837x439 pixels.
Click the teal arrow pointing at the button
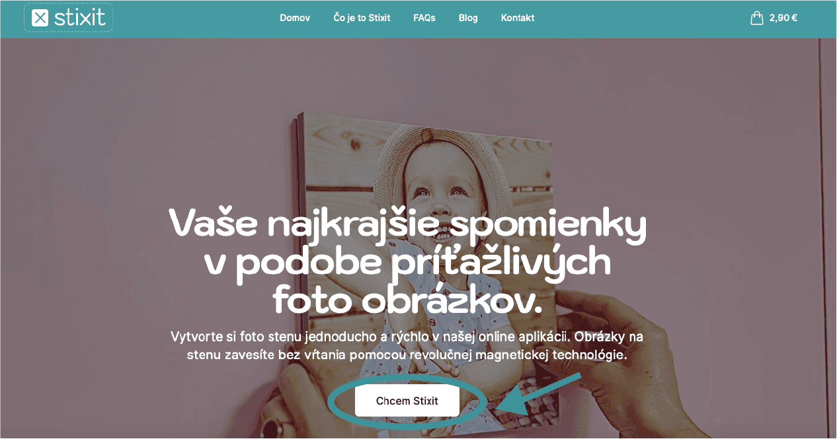538,396
